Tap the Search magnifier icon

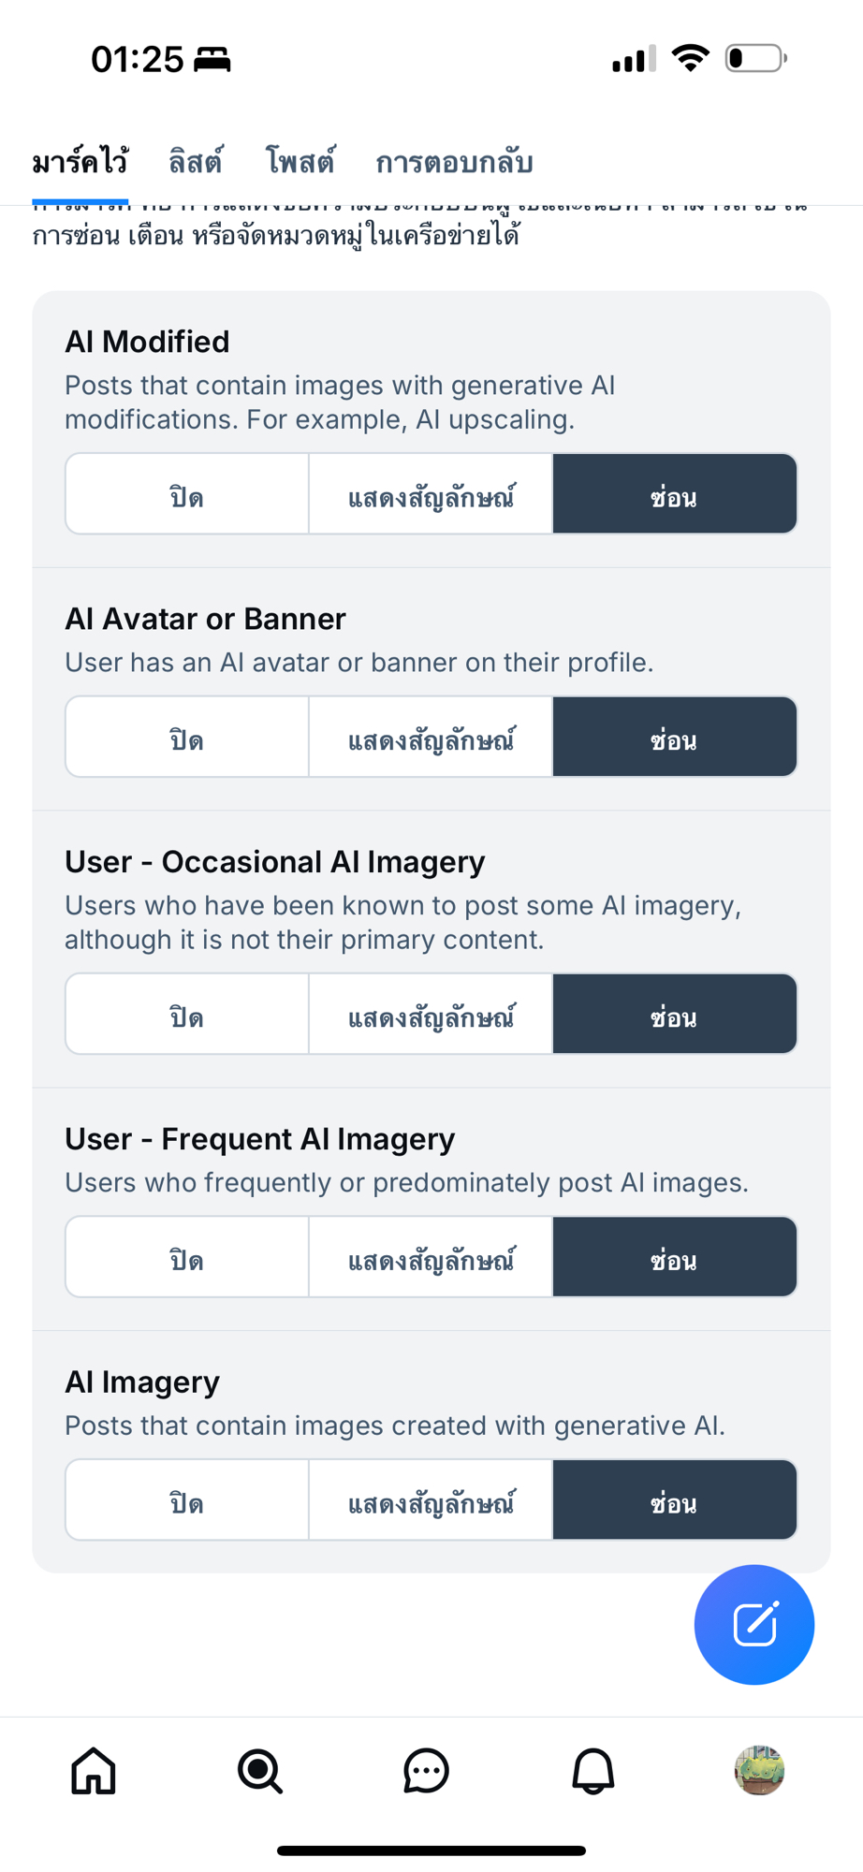click(259, 1771)
